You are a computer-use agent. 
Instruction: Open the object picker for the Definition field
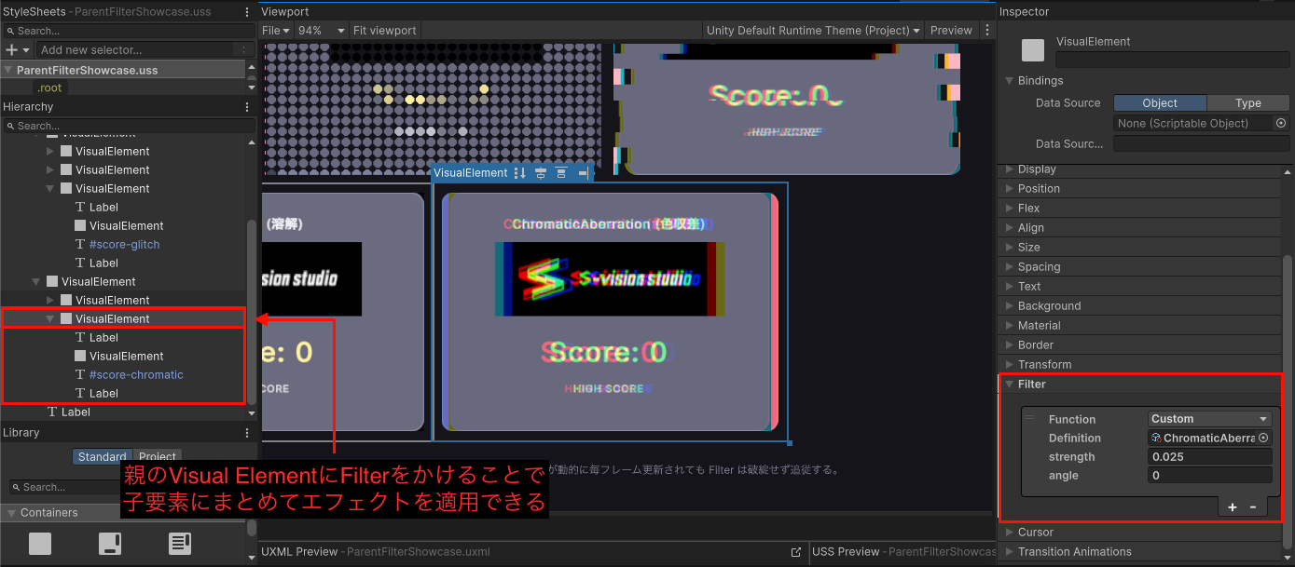click(x=1263, y=438)
